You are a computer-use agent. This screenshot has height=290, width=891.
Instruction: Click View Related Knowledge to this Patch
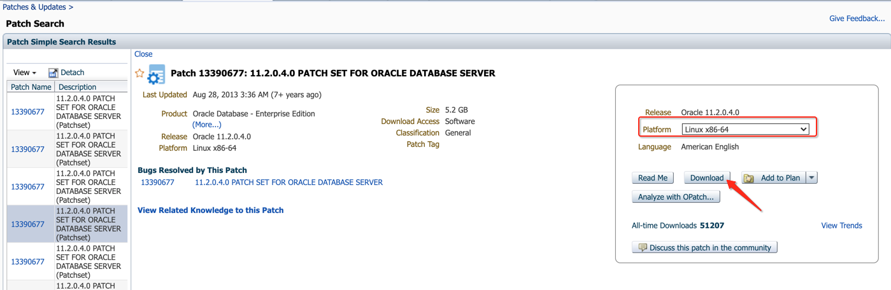click(x=210, y=210)
